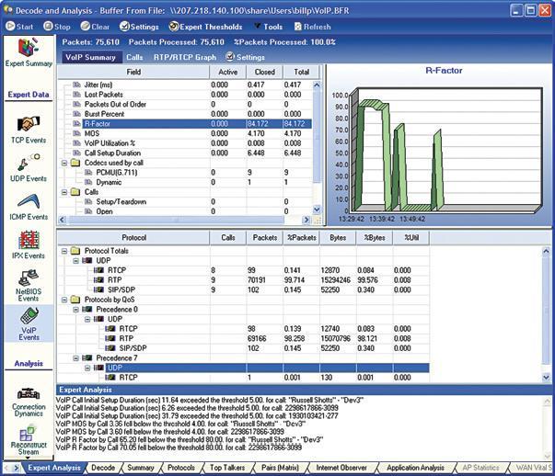Collapse the Protocol Totals folder
Viewport: 555px width, 476px height.
click(64, 251)
